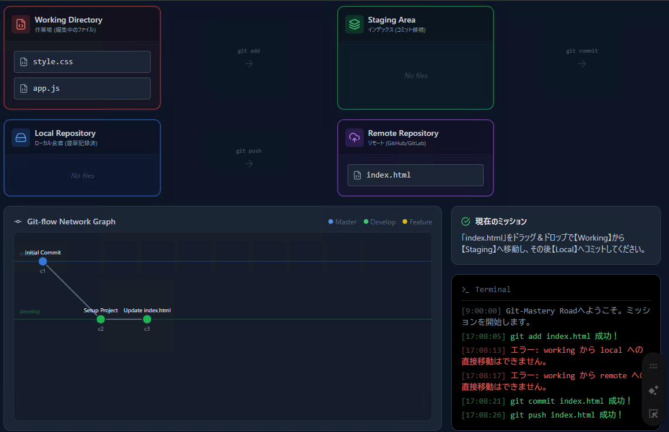Select the style.css file card
This screenshot has width=669, height=432.
coord(82,62)
